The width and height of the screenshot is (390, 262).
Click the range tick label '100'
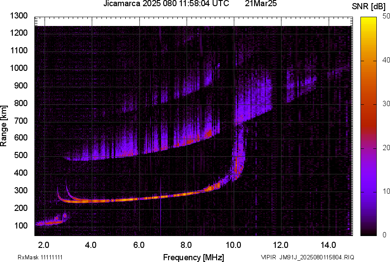21,225
